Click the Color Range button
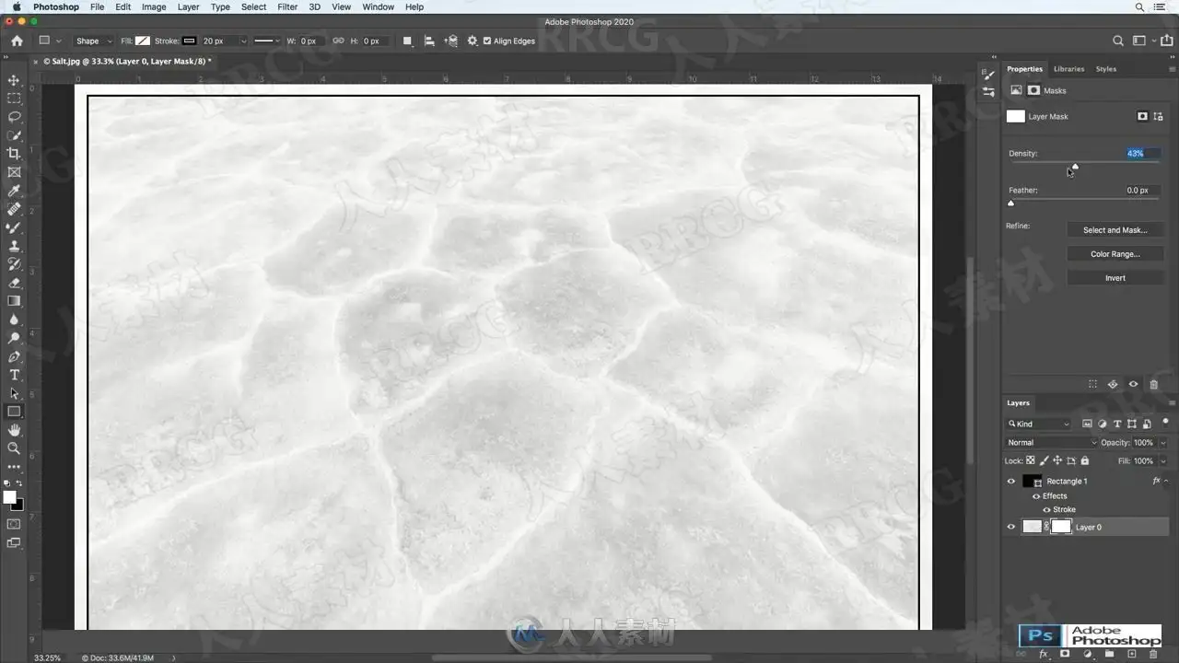The image size is (1179, 663). pos(1115,254)
